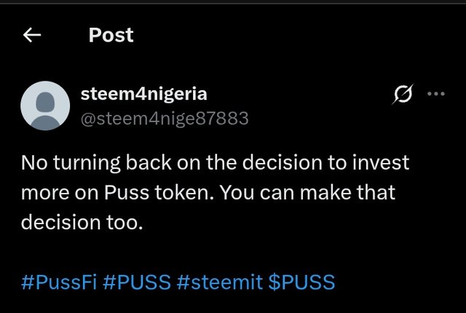Open the #PUSS hashtag
The height and width of the screenshot is (313, 466).
[137, 282]
